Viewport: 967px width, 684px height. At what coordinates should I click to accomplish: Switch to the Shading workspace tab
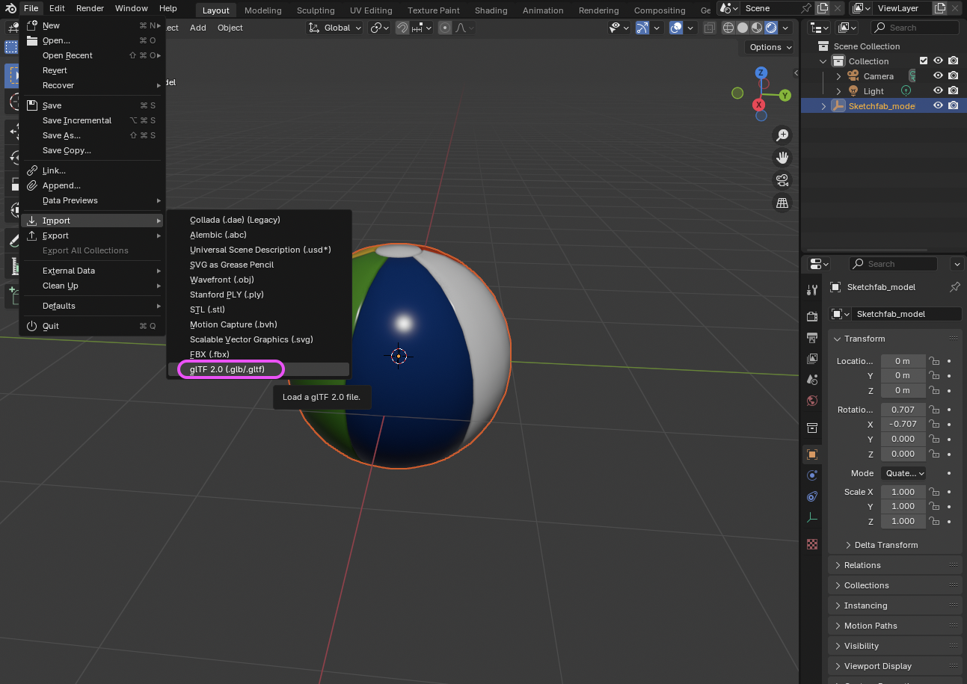click(491, 10)
